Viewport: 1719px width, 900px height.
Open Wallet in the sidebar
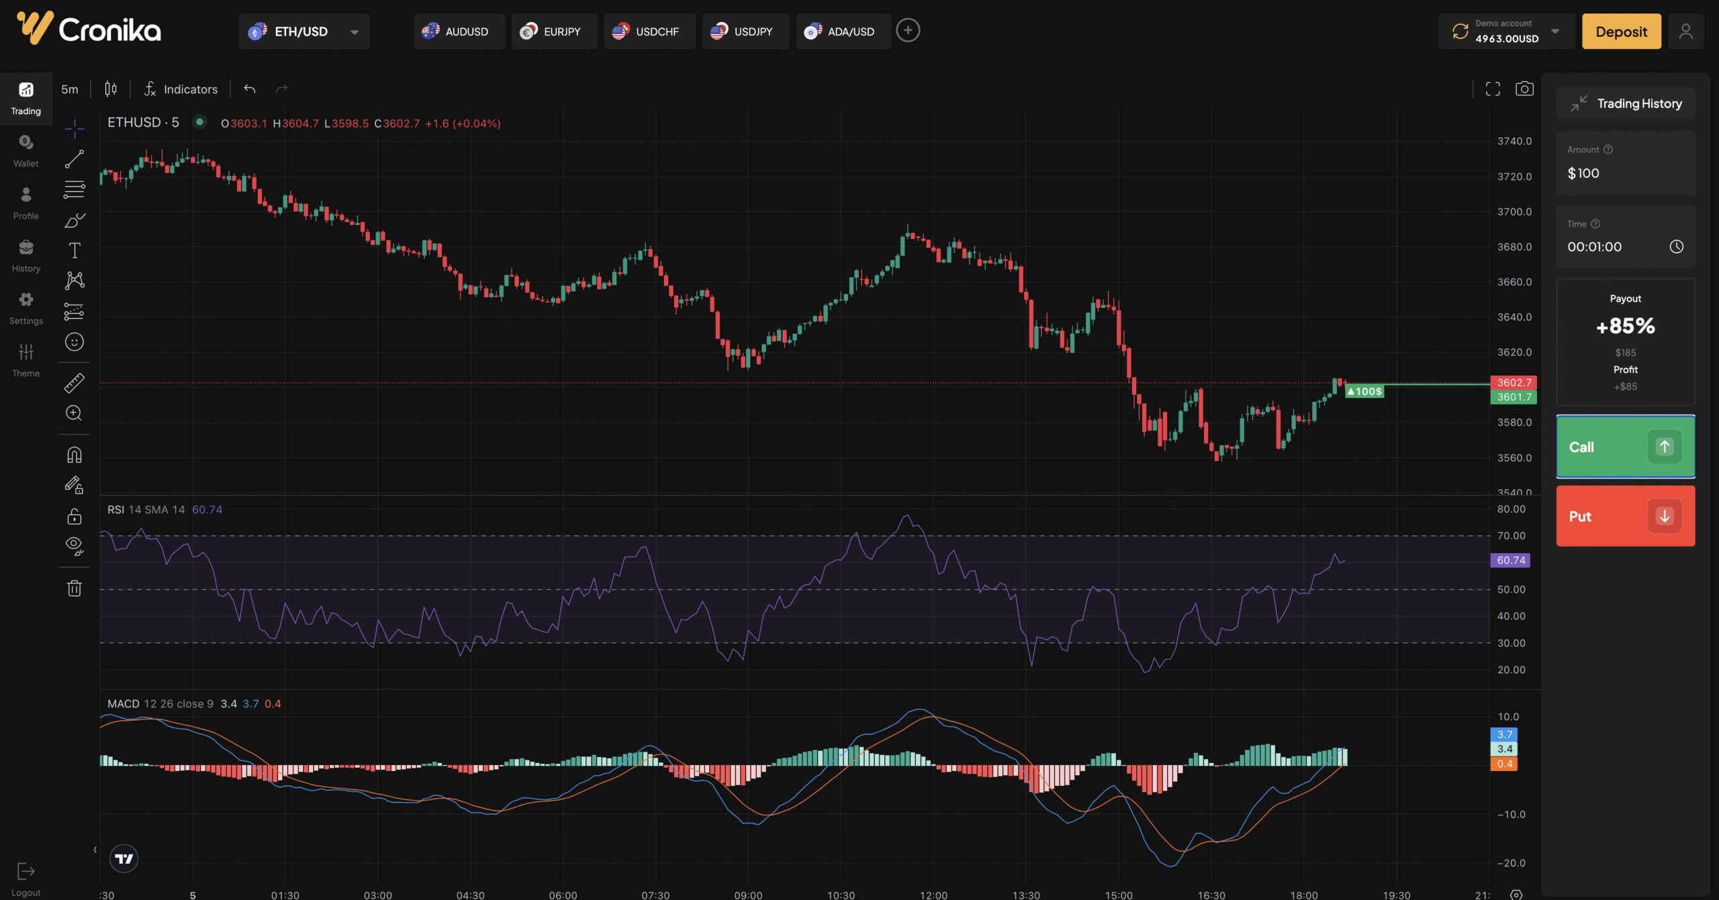26,151
